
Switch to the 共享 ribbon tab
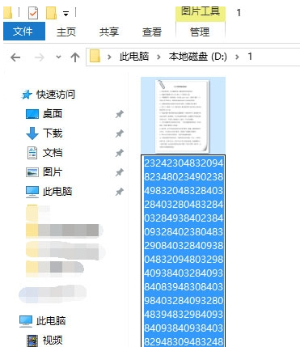tap(109, 32)
